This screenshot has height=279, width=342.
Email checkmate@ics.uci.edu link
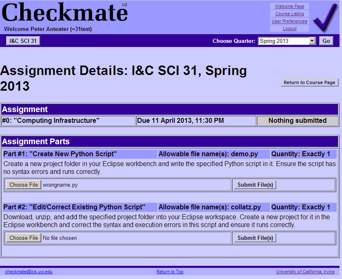(x=28, y=272)
